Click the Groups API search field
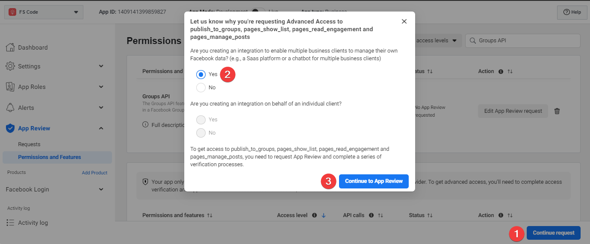This screenshot has height=244, width=590. pos(523,41)
